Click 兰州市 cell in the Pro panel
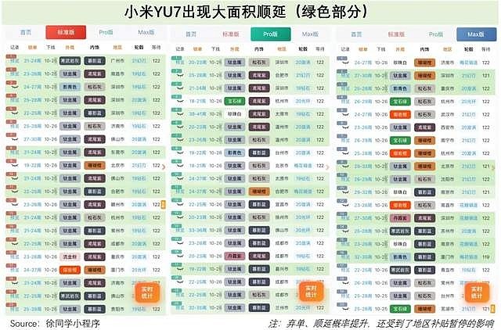Screen dimensions: 501x330 click(x=282, y=307)
